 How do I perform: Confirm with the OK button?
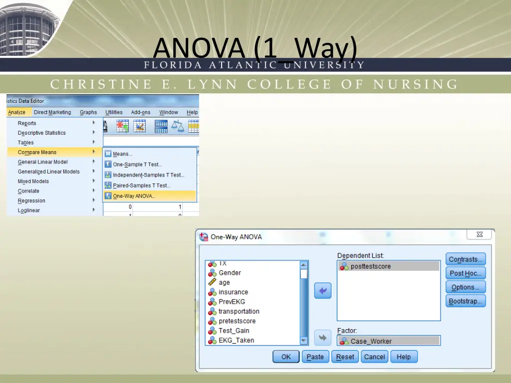[286, 357]
